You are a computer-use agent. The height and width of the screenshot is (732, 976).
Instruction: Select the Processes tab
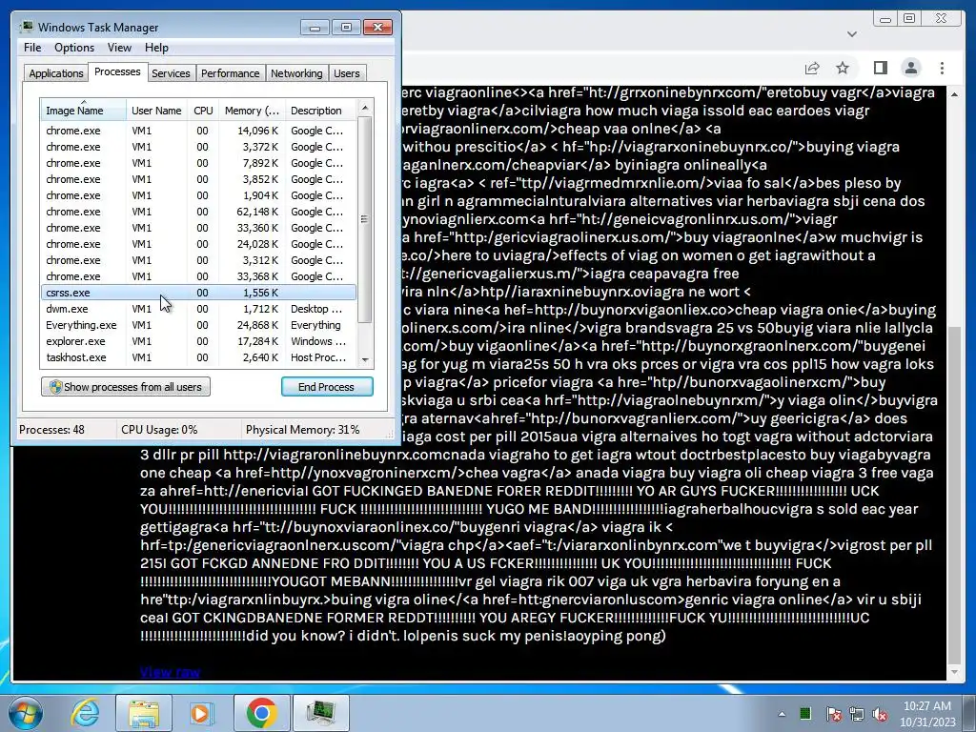click(117, 71)
